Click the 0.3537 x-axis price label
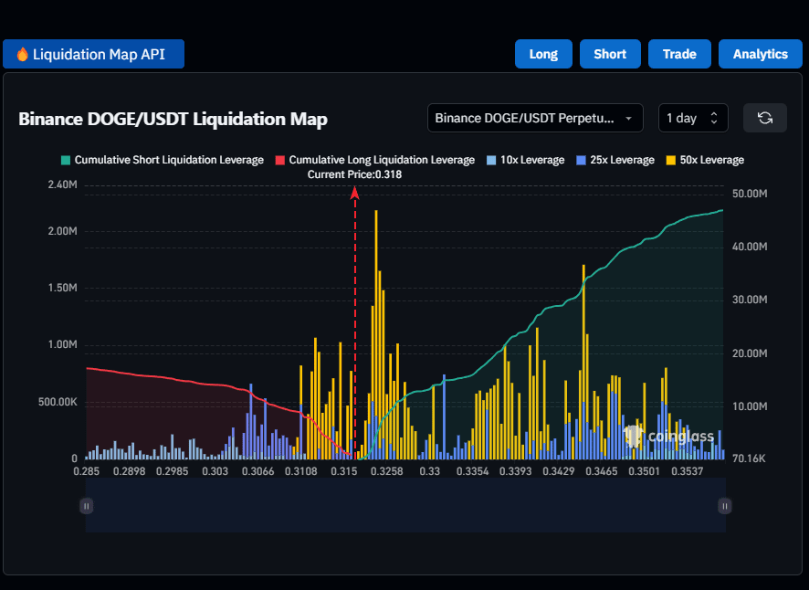 pyautogui.click(x=688, y=471)
